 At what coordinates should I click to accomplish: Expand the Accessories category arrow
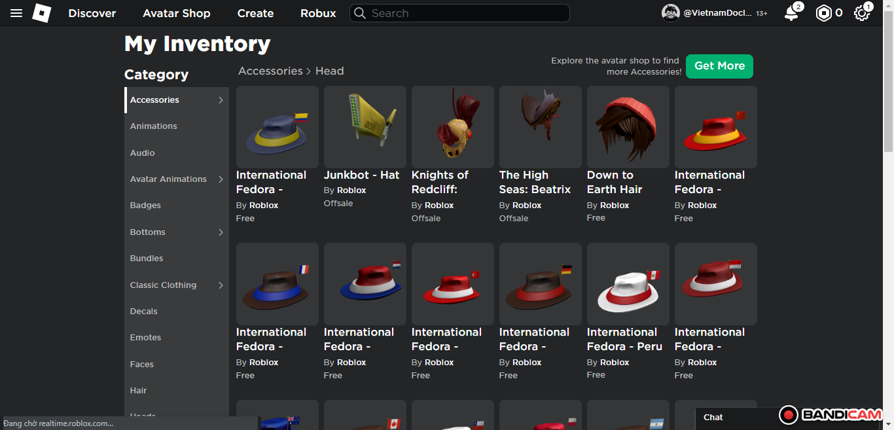pos(221,100)
